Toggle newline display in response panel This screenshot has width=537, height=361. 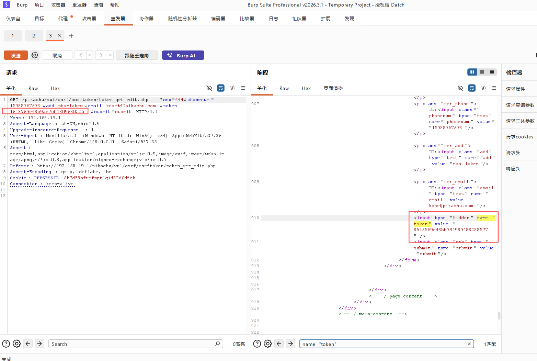tap(483, 88)
